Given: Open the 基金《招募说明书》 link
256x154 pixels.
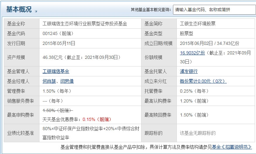Looking at the screenshot, I should click(x=232, y=147).
